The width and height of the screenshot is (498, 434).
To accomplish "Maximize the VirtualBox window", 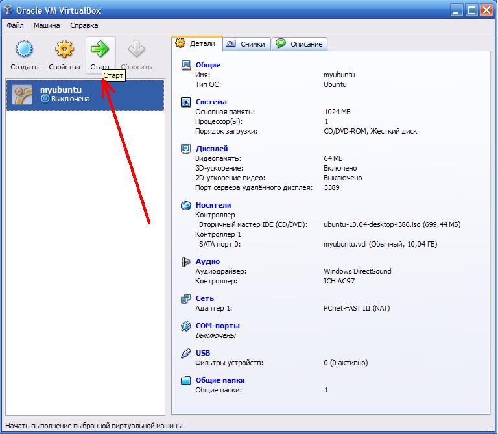I will pos(471,10).
